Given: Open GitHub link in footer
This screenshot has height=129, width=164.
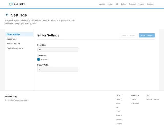Looking at the screenshot, I should coord(134,99).
